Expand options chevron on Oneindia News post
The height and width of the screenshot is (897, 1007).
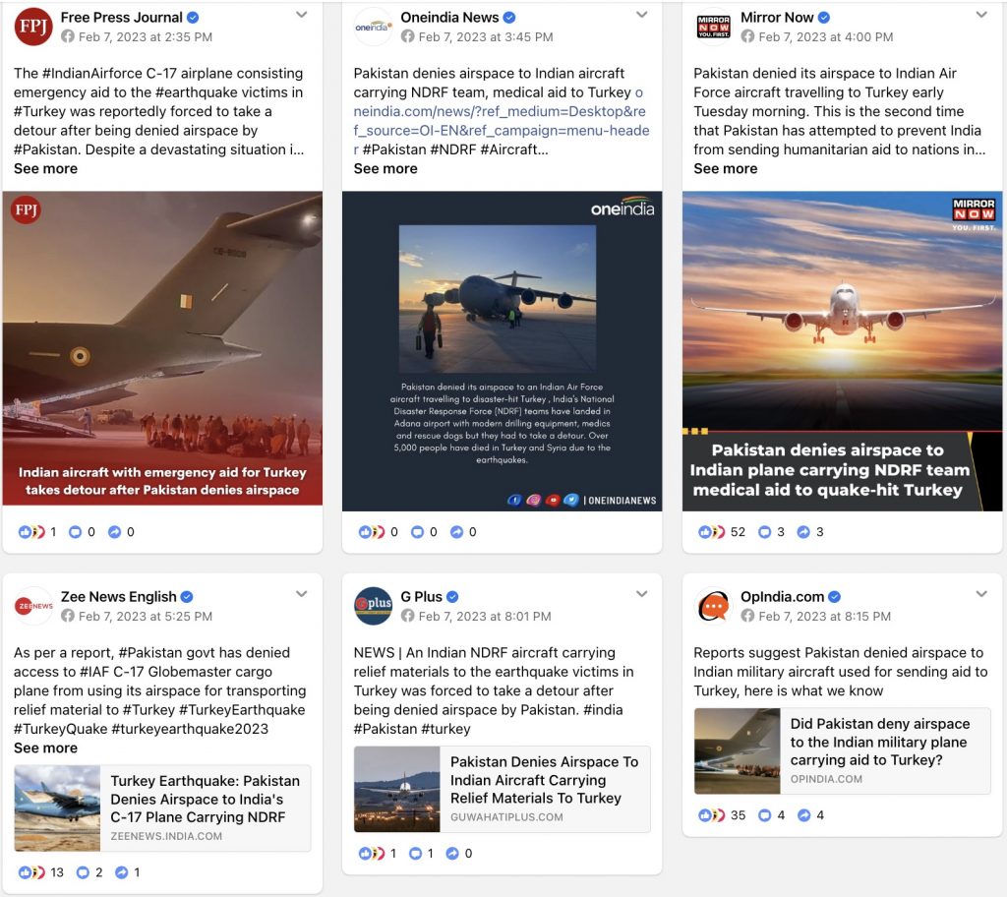pos(641,15)
